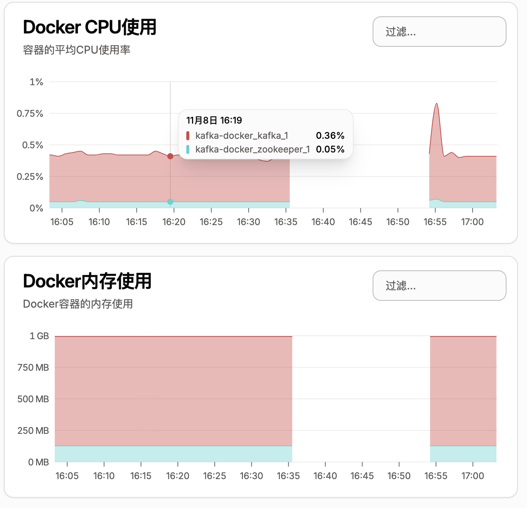Click the 0.05% value in the tooltip
Image resolution: width=527 pixels, height=508 pixels.
(330, 149)
